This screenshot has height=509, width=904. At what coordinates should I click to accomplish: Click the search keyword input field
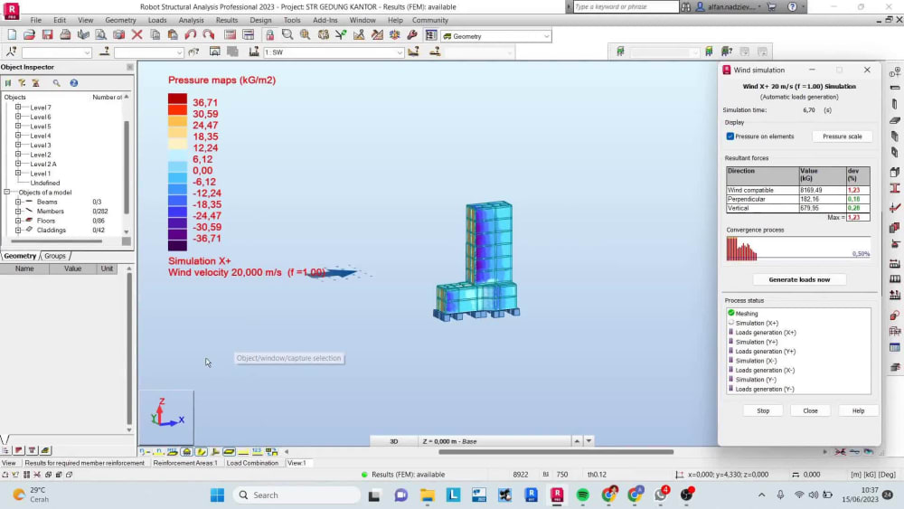(626, 7)
